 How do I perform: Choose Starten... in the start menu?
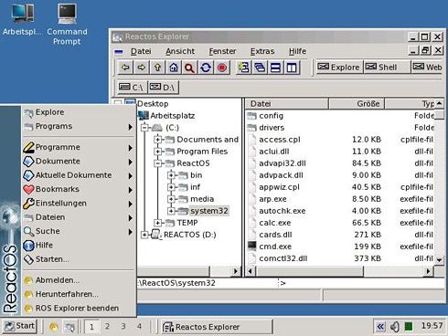[79, 259]
